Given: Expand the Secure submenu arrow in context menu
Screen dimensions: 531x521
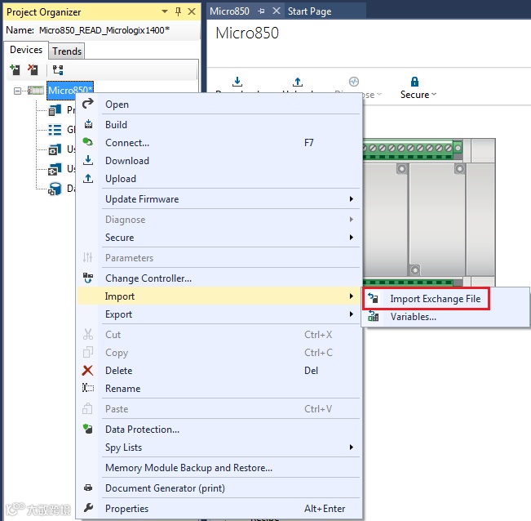Looking at the screenshot, I should click(352, 237).
